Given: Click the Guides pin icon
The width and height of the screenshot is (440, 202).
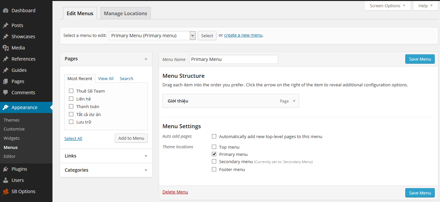Looking at the screenshot, I should (6, 70).
